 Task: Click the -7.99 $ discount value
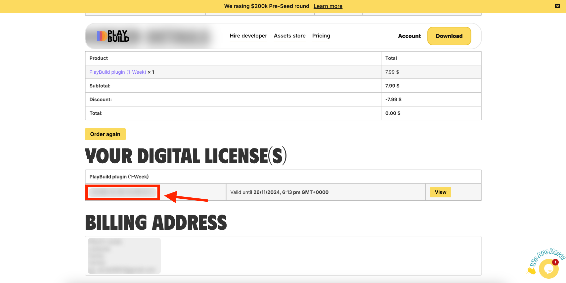tap(393, 100)
